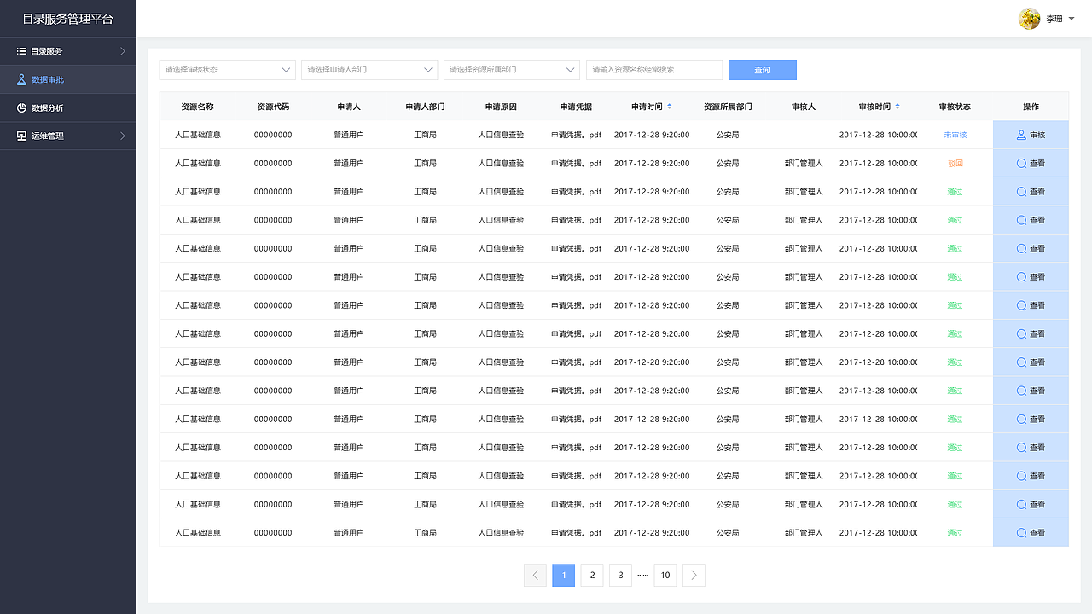Click 人口信息查验 in the 未审核 row
1092x614 pixels.
(501, 135)
